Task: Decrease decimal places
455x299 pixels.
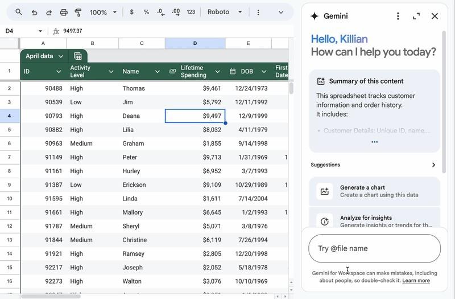Action: pyautogui.click(x=161, y=12)
